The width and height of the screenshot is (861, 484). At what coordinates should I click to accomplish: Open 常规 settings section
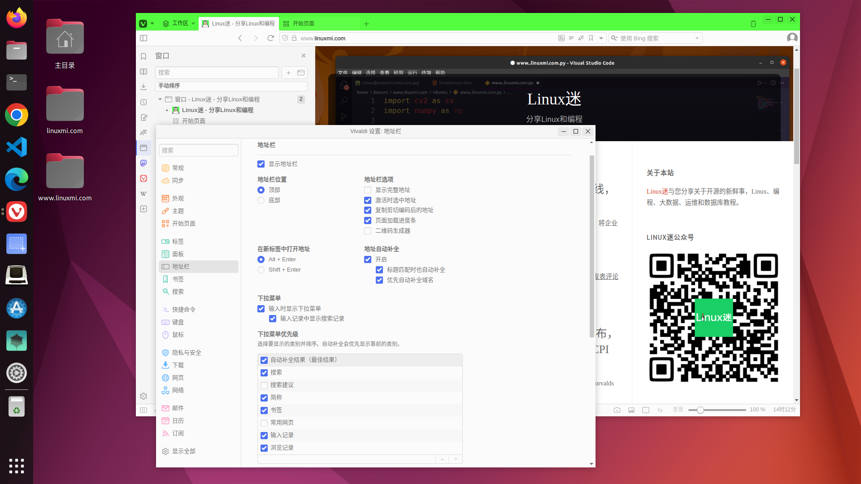click(x=199, y=168)
